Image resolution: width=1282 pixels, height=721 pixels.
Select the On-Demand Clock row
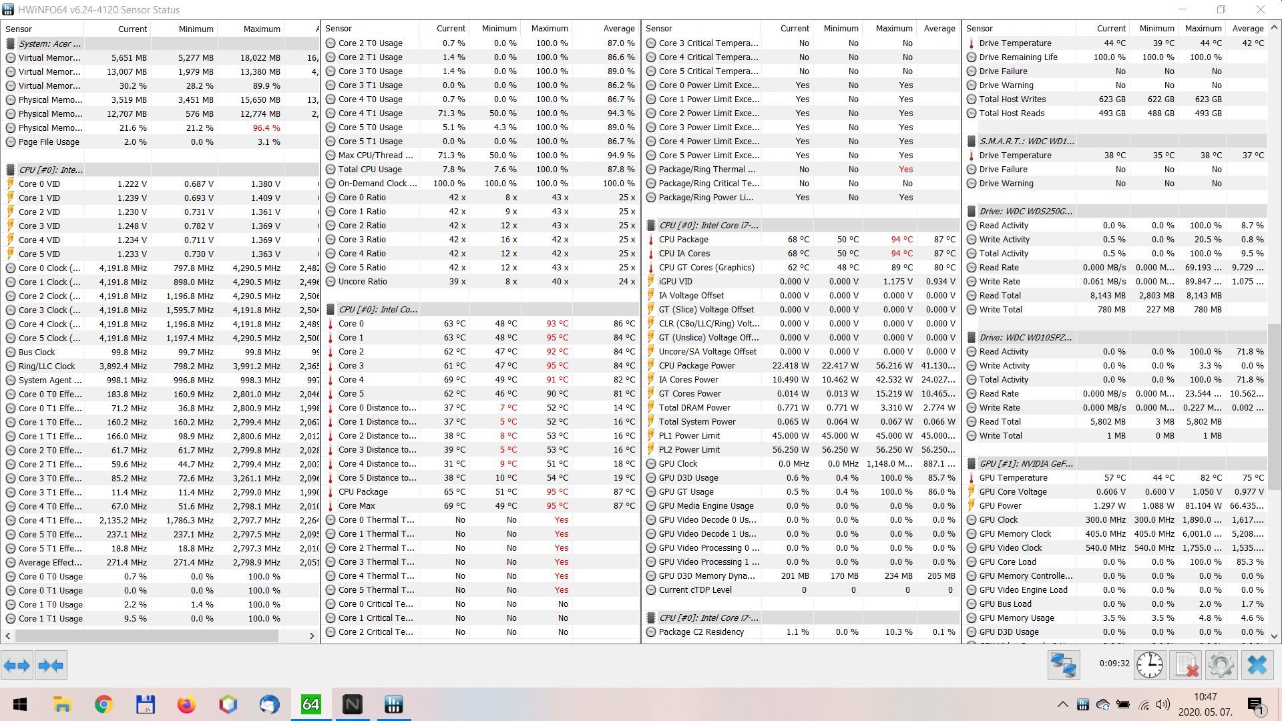(481, 183)
